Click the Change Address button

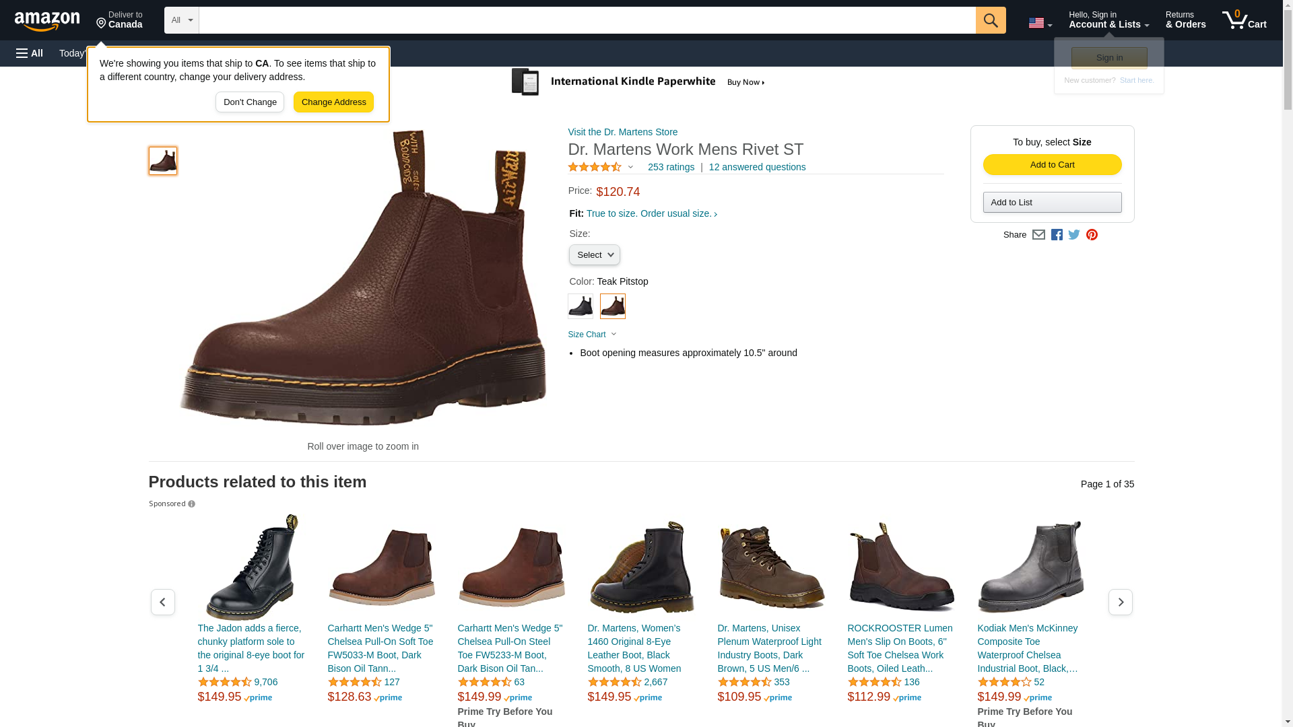tap(333, 102)
